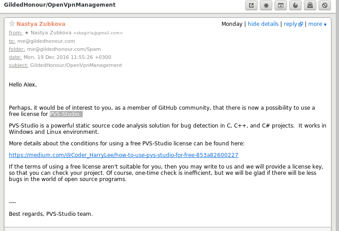Viewport: 339px width, 231px height.
Task: Click the pop-out icon beside reply
Action: [x=301, y=24]
